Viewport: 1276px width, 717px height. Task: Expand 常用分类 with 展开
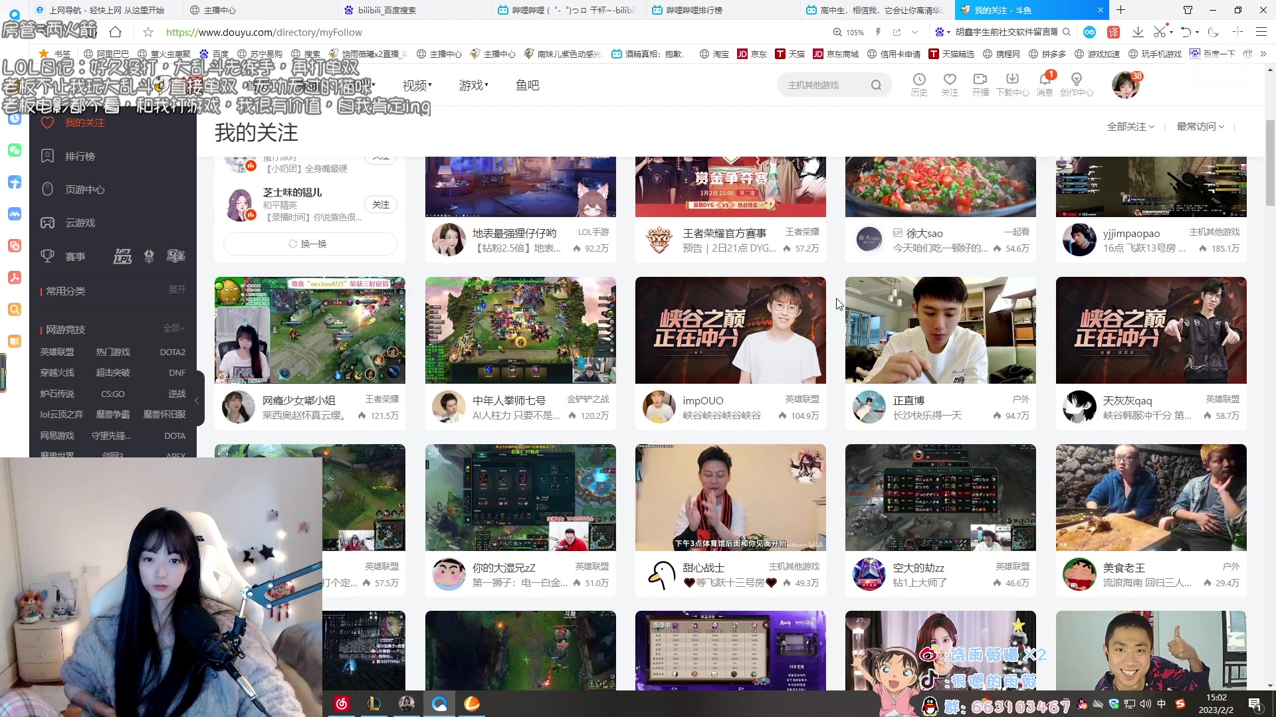point(177,289)
